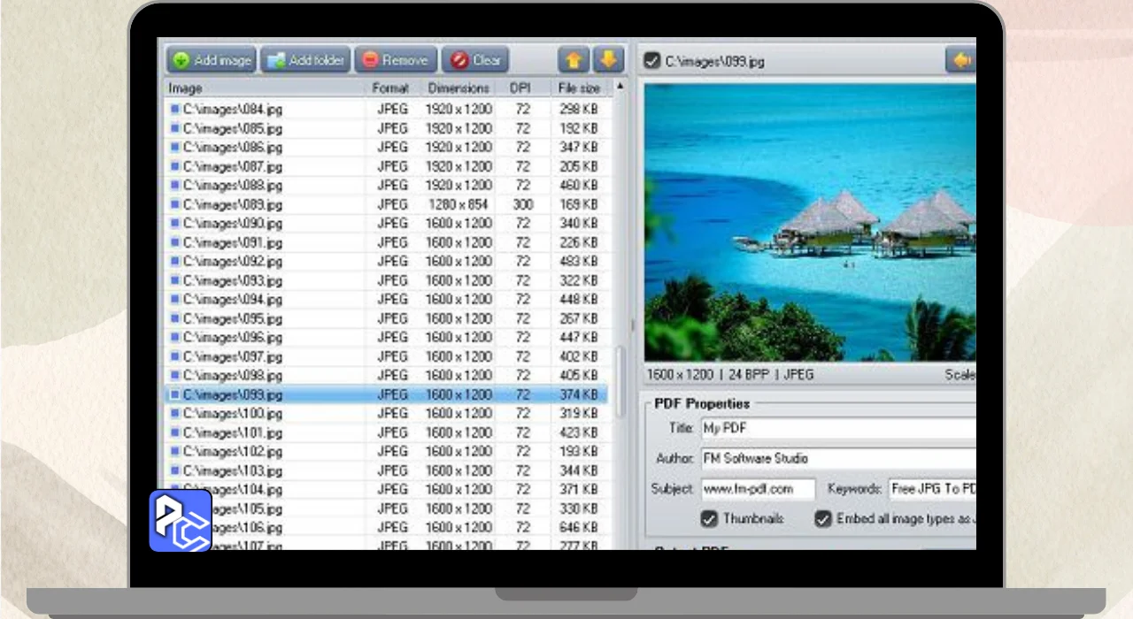The height and width of the screenshot is (619, 1133).
Task: Select the C:\images\089.jpg row
Action: click(233, 204)
